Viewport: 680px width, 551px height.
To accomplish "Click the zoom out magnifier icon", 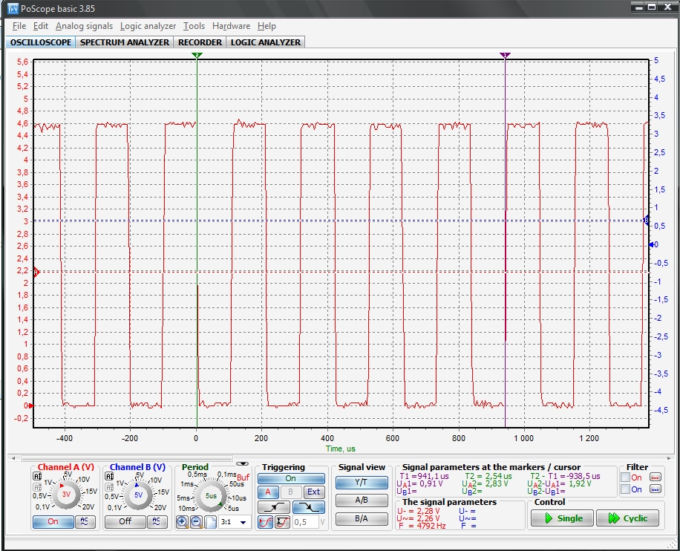I will 197,522.
